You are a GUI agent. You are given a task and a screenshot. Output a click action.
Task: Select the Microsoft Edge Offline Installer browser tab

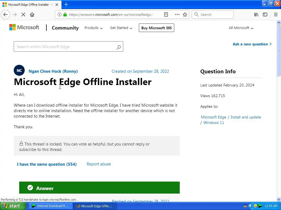point(31,5)
